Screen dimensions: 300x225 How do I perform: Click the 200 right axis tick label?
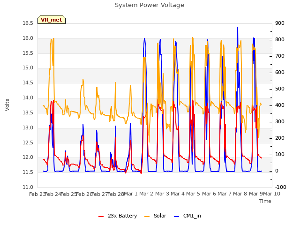[x=280, y=138]
